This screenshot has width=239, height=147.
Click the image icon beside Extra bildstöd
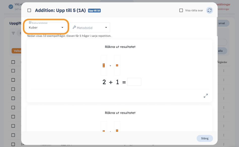[x=30, y=23]
